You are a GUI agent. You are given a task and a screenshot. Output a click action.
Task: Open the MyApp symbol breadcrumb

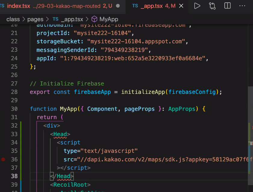pos(109,19)
